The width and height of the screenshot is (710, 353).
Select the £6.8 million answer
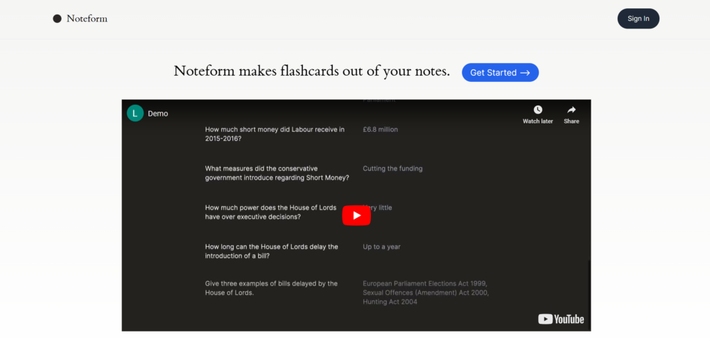click(x=380, y=130)
